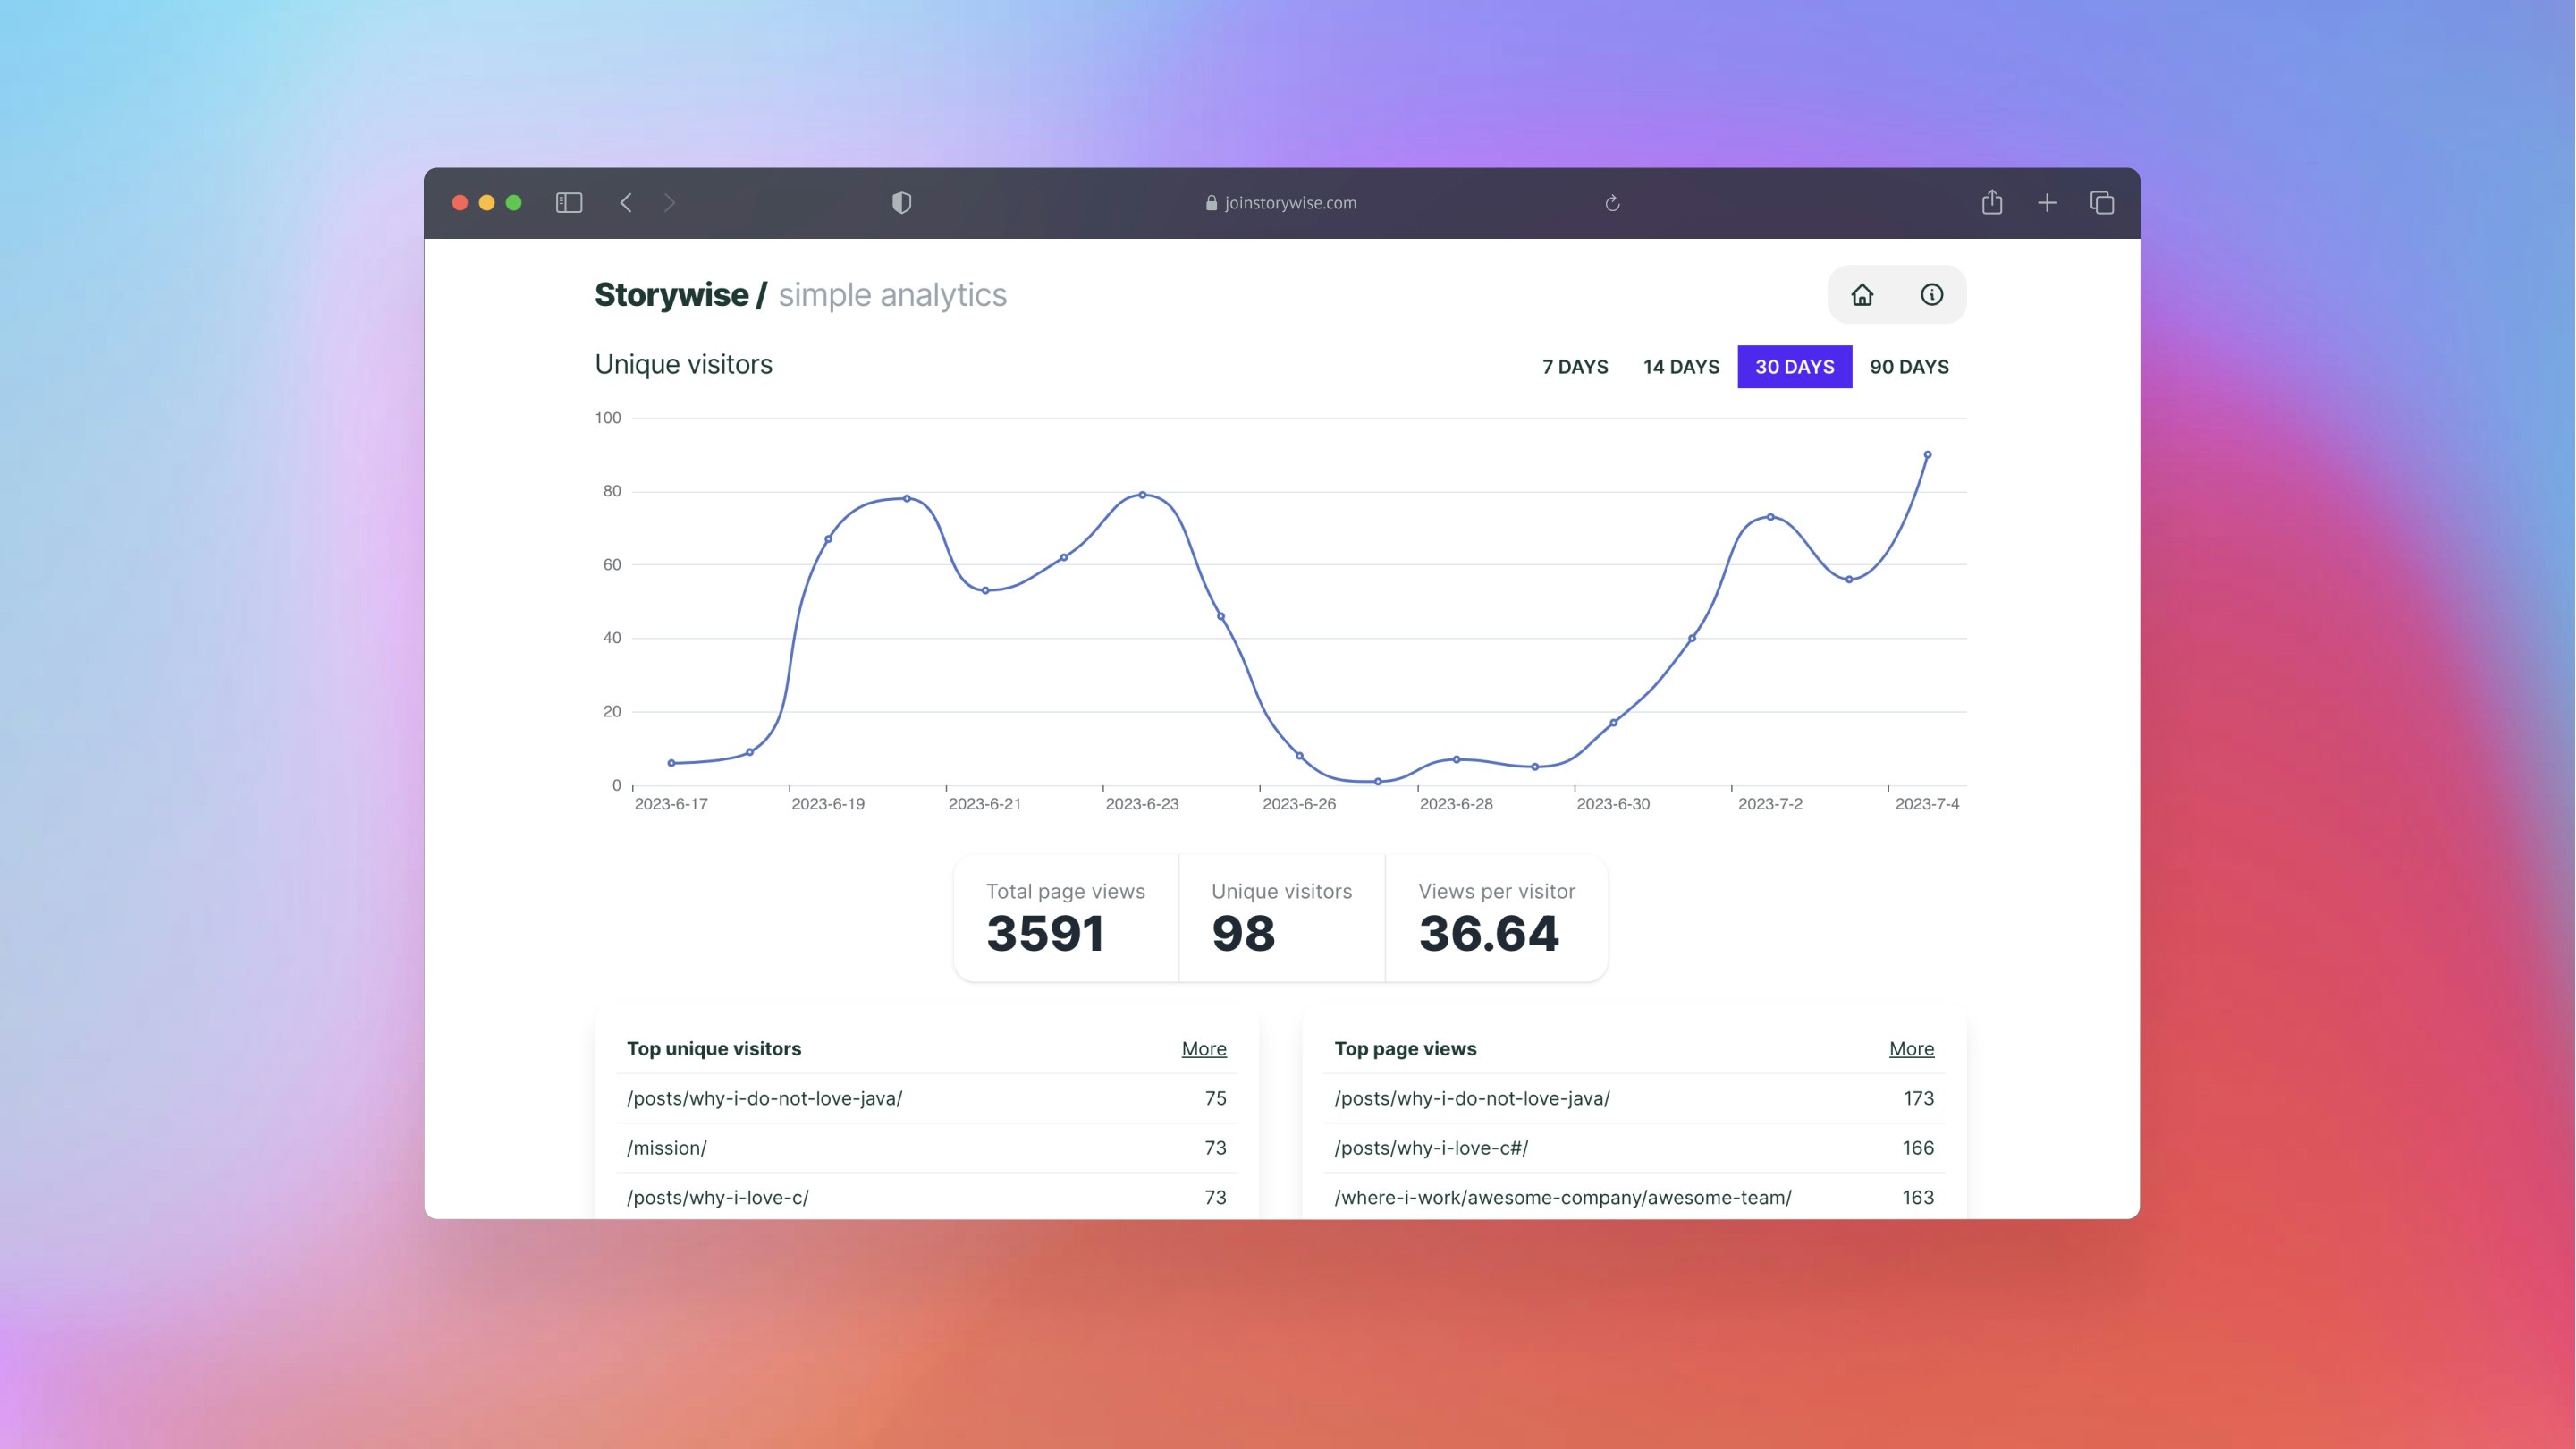This screenshot has width=2576, height=1449.
Task: Go forward with the right chevron
Action: point(670,203)
